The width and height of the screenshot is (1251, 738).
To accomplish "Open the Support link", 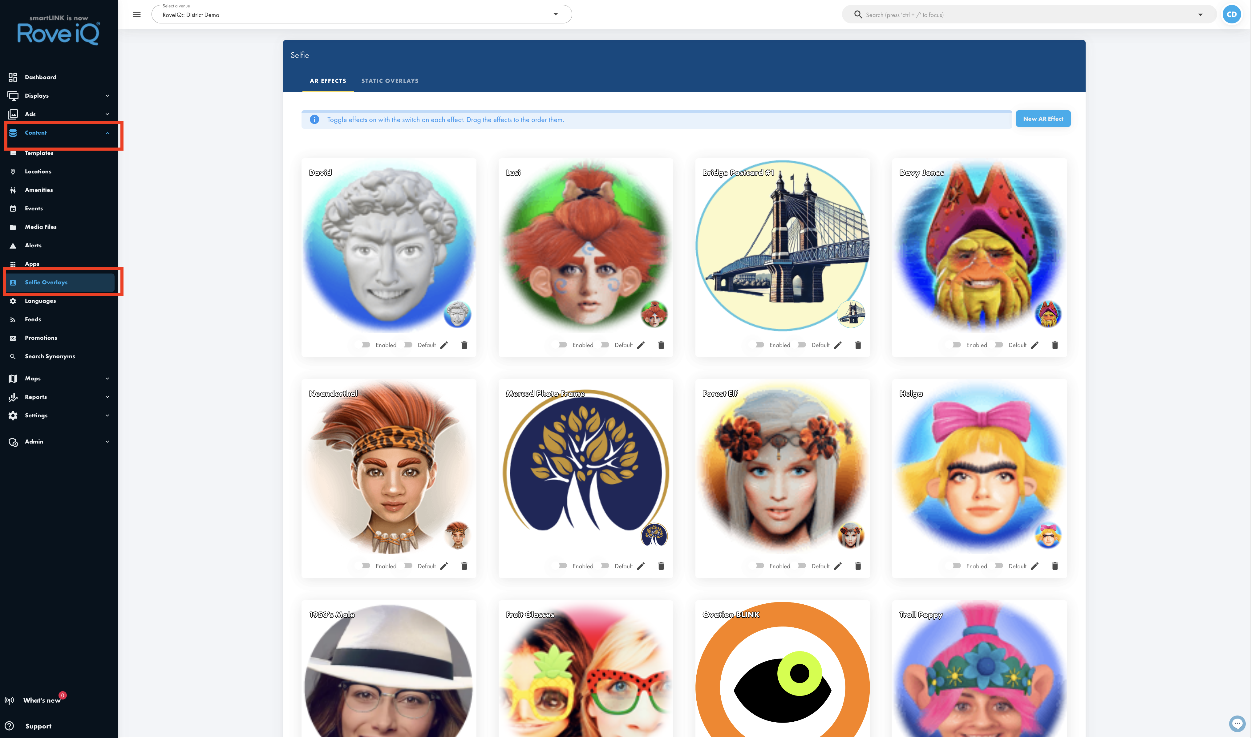I will coord(38,726).
